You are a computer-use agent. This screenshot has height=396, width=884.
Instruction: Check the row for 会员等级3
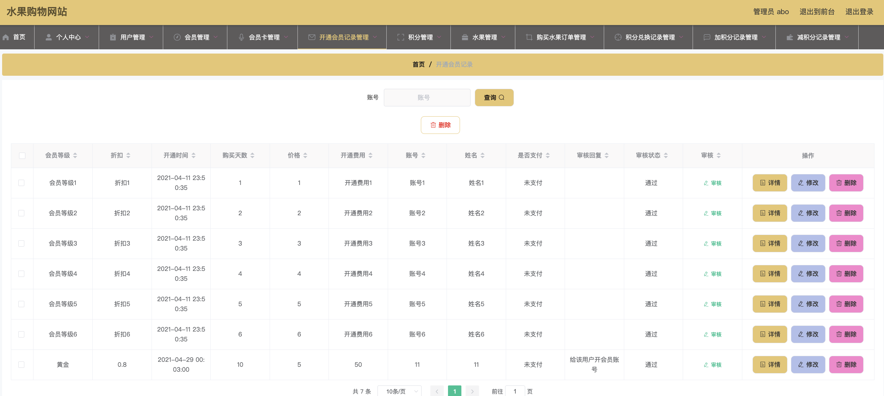click(22, 243)
